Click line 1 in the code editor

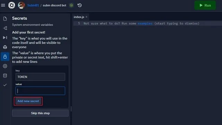(x=147, y=24)
